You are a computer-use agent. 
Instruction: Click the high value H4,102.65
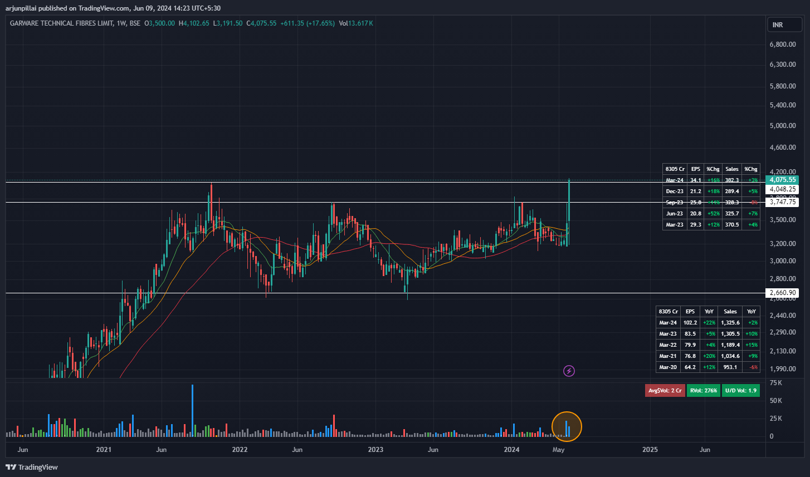pyautogui.click(x=194, y=23)
